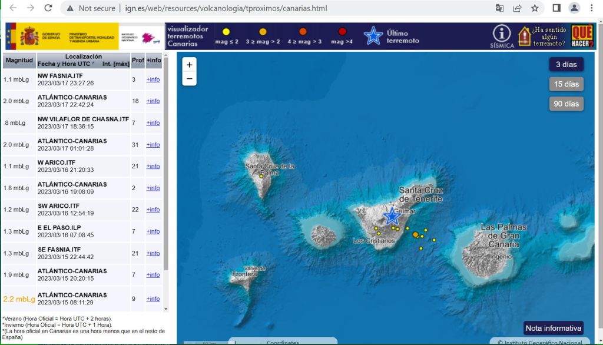
Task: Click the SÍSMICA info icon
Action: [501, 35]
